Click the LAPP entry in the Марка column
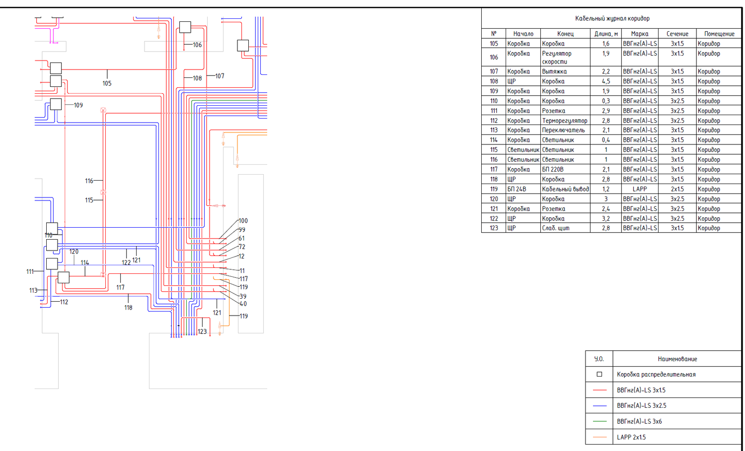The image size is (745, 451). pos(640,189)
